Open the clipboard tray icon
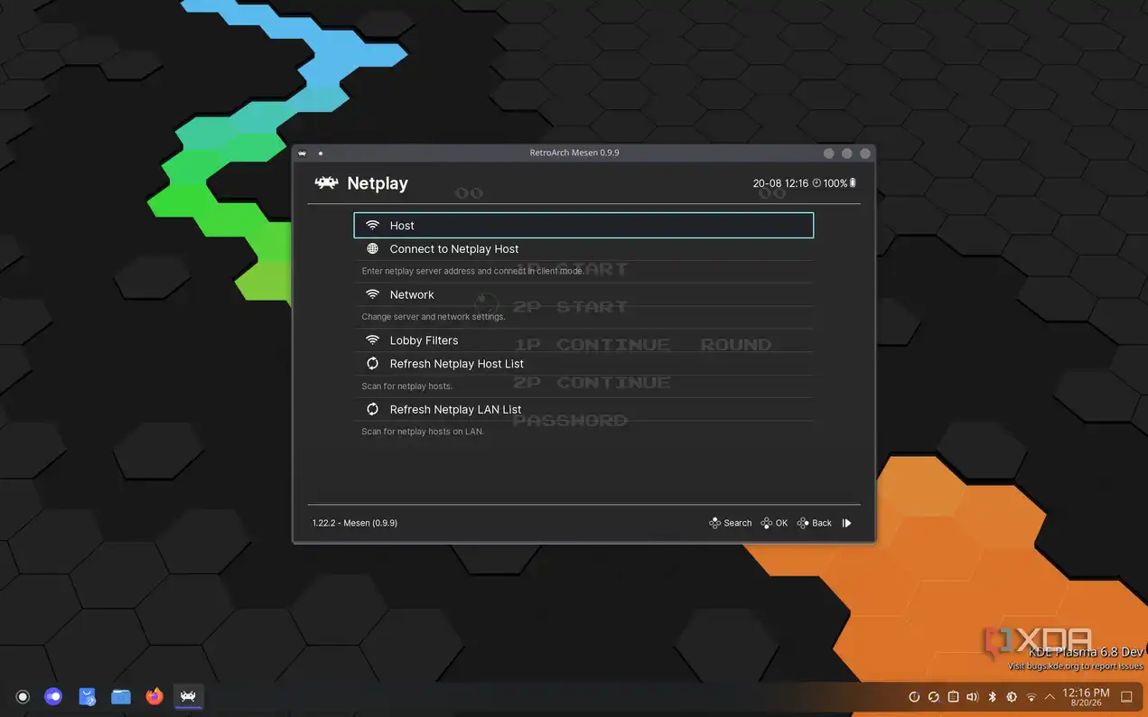Image resolution: width=1148 pixels, height=717 pixels. pyautogui.click(x=953, y=697)
